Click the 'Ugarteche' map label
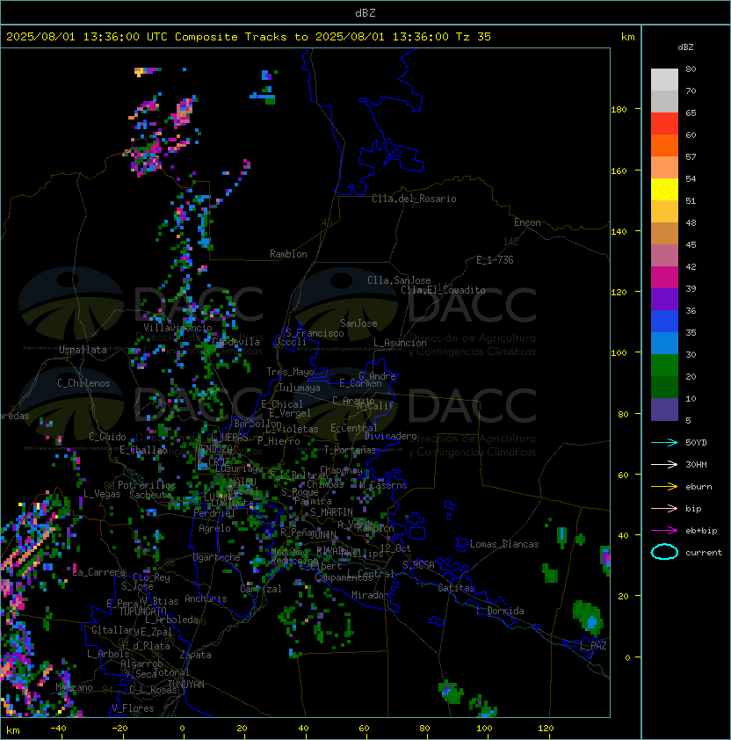Screen dimensions: 731x740 point(217,557)
